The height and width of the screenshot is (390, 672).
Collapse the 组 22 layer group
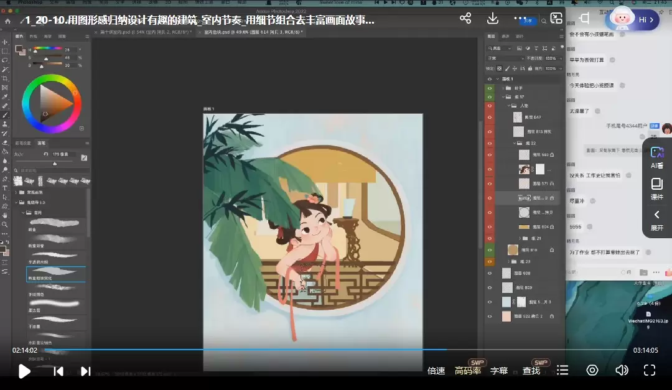[x=515, y=143]
